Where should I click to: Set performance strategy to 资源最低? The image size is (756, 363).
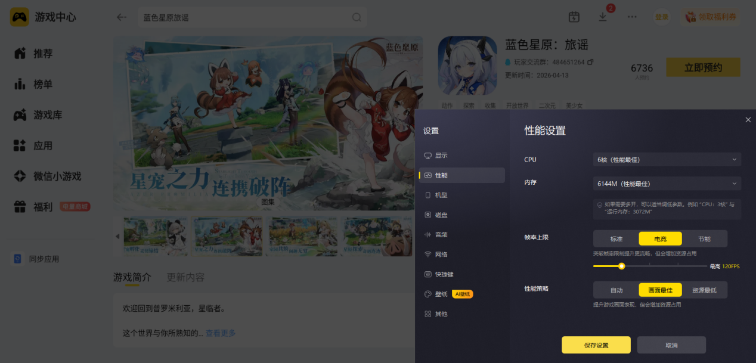pos(704,290)
